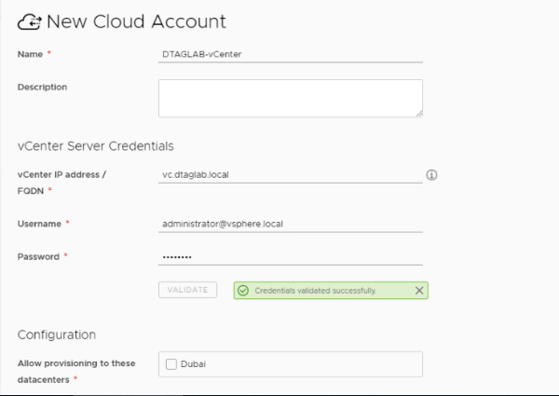Image resolution: width=559 pixels, height=396 pixels.
Task: Click the green success checkmark icon
Action: click(x=244, y=291)
